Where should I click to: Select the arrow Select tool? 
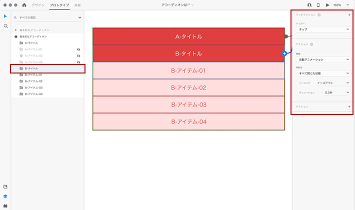point(5,16)
